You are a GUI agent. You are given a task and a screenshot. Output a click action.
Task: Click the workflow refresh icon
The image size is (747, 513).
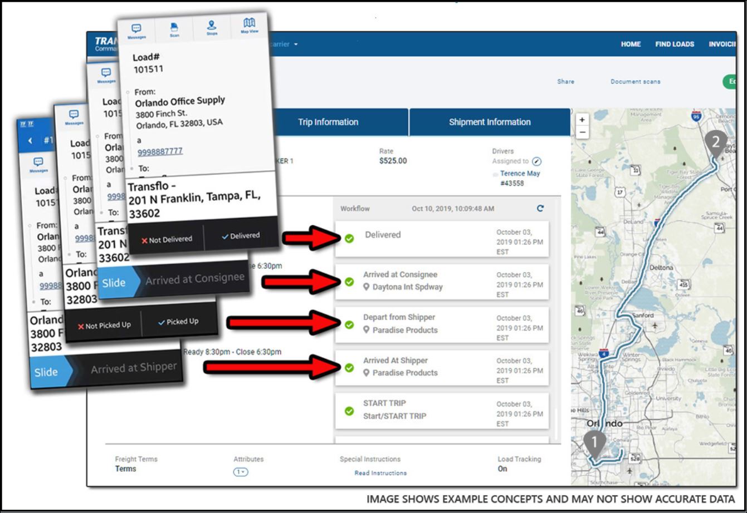540,209
